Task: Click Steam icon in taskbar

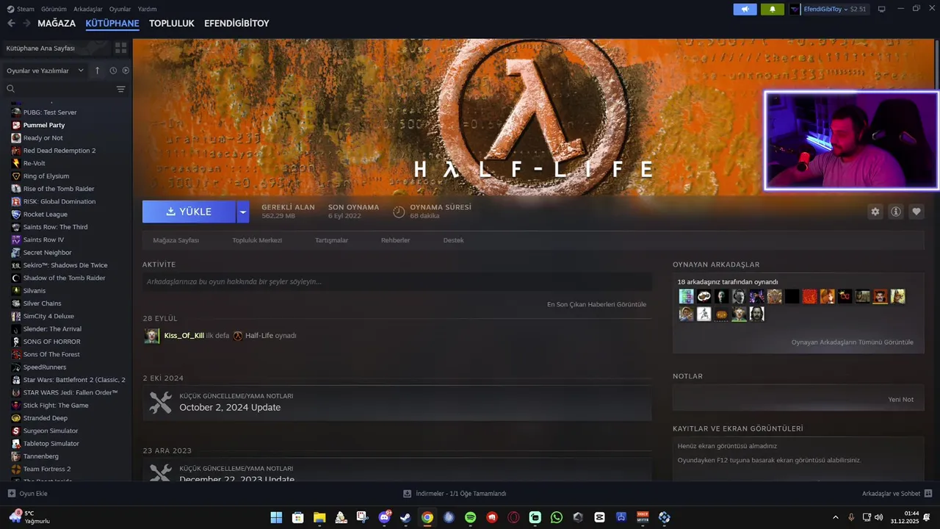Action: 405,517
